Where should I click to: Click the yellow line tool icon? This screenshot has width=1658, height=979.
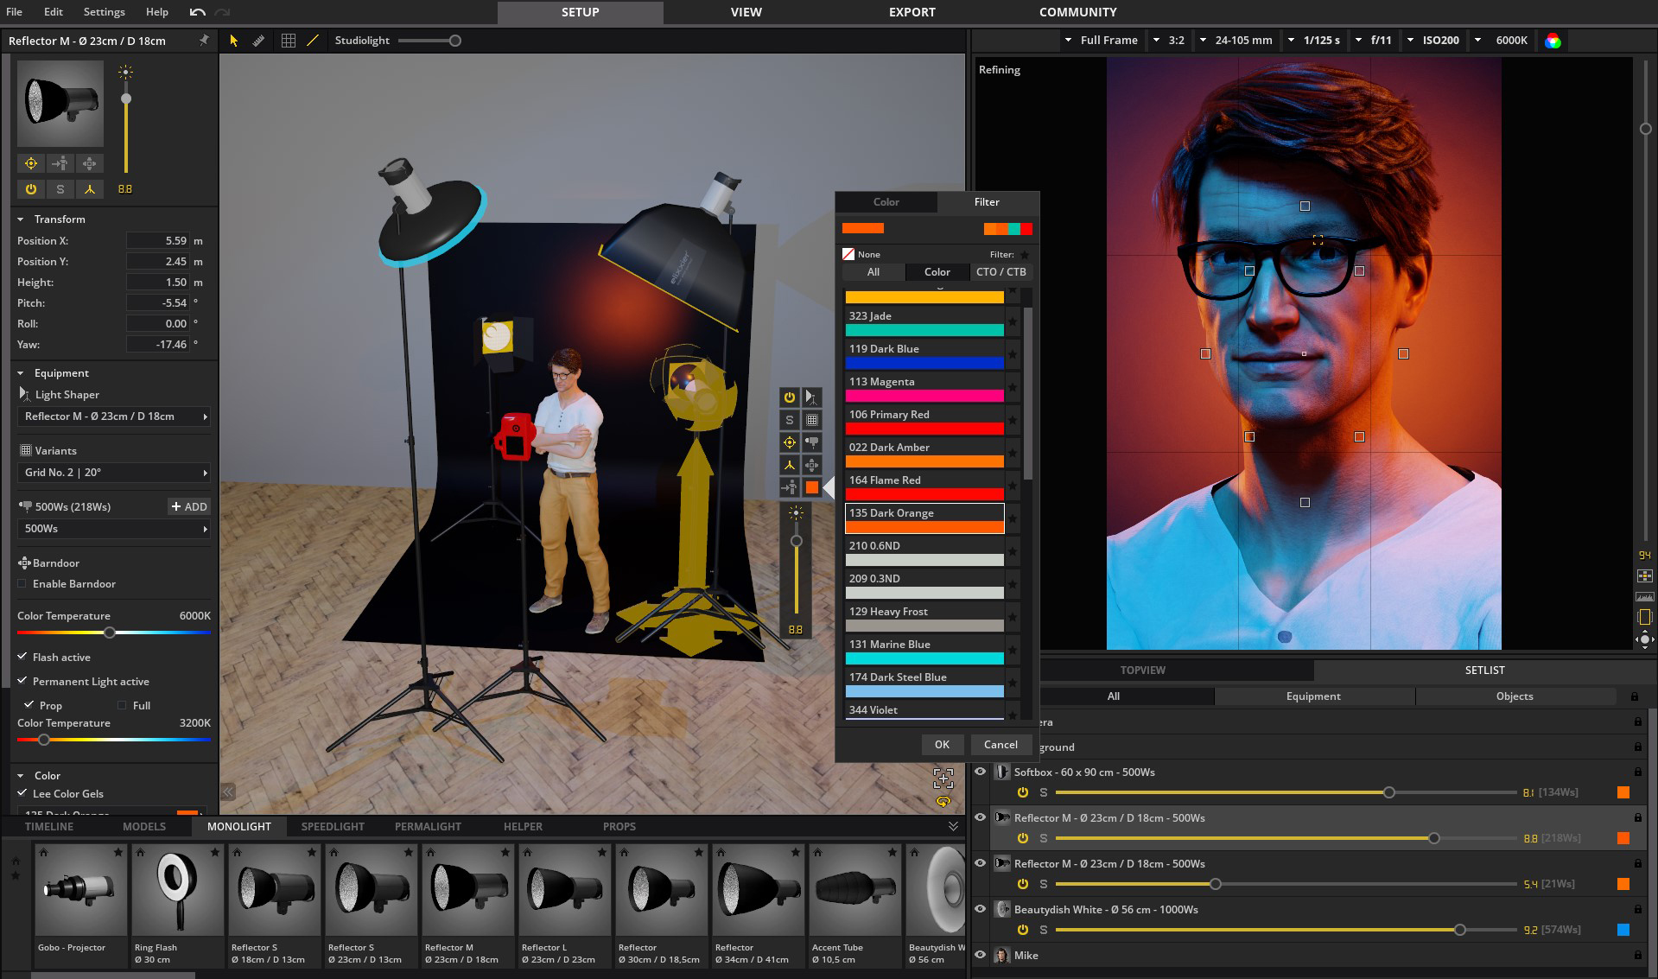pos(313,41)
